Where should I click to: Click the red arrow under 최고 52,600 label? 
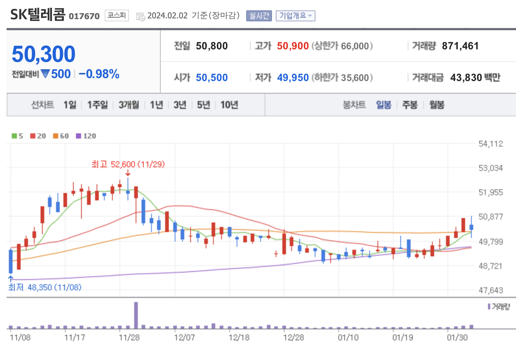point(128,173)
